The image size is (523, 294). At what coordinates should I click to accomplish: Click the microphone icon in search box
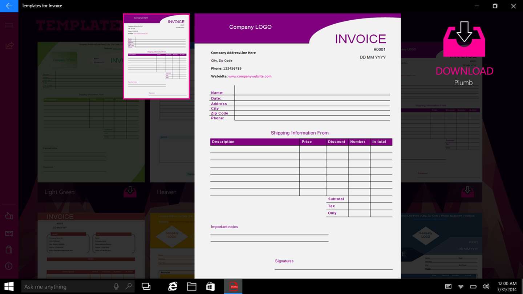point(116,286)
